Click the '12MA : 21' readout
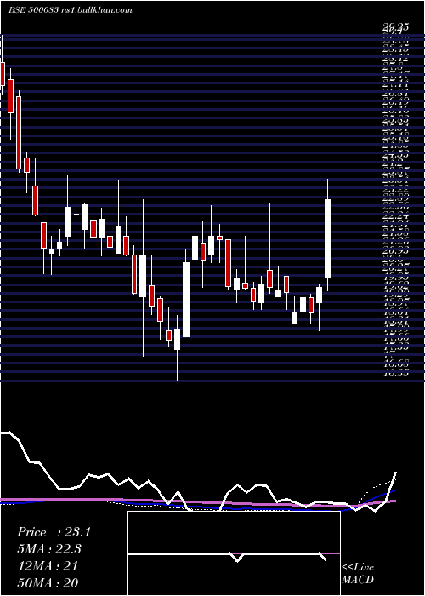 (48, 566)
